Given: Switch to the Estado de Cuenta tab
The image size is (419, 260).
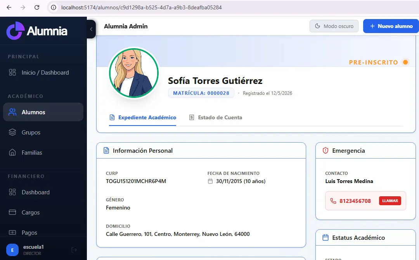Looking at the screenshot, I should click(215, 117).
